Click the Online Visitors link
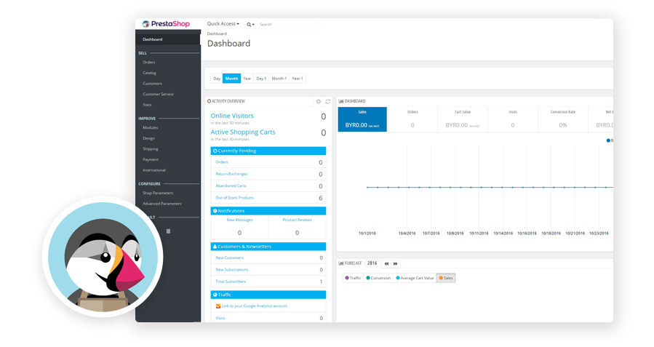The width and height of the screenshot is (654, 347). point(232,116)
